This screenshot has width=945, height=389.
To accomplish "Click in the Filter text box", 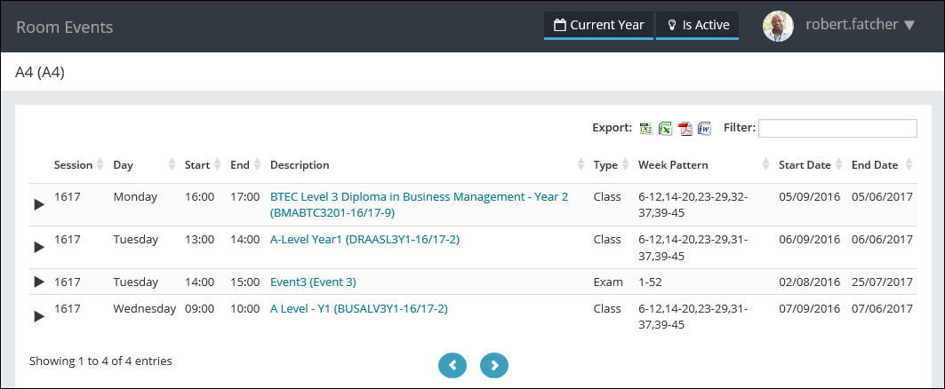I will (837, 129).
